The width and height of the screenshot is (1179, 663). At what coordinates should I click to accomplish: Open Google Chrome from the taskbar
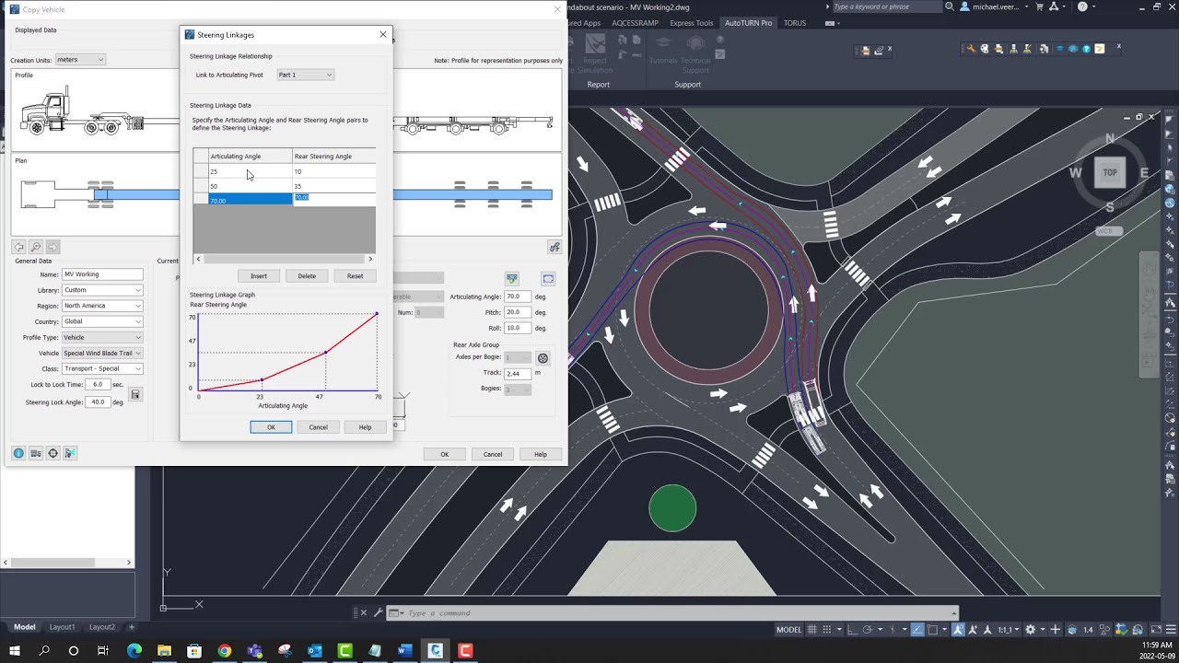[x=225, y=651]
